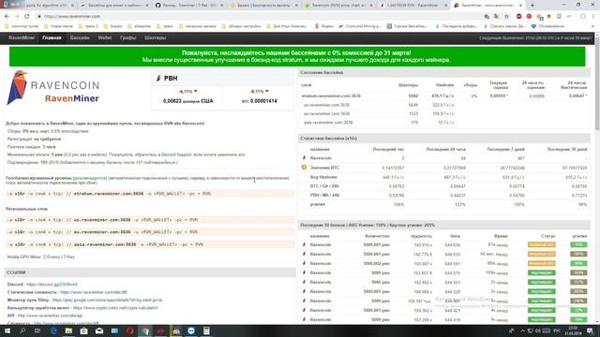Click the red adblock extension icon
Screen dimensions: 600x337
click(x=518, y=17)
